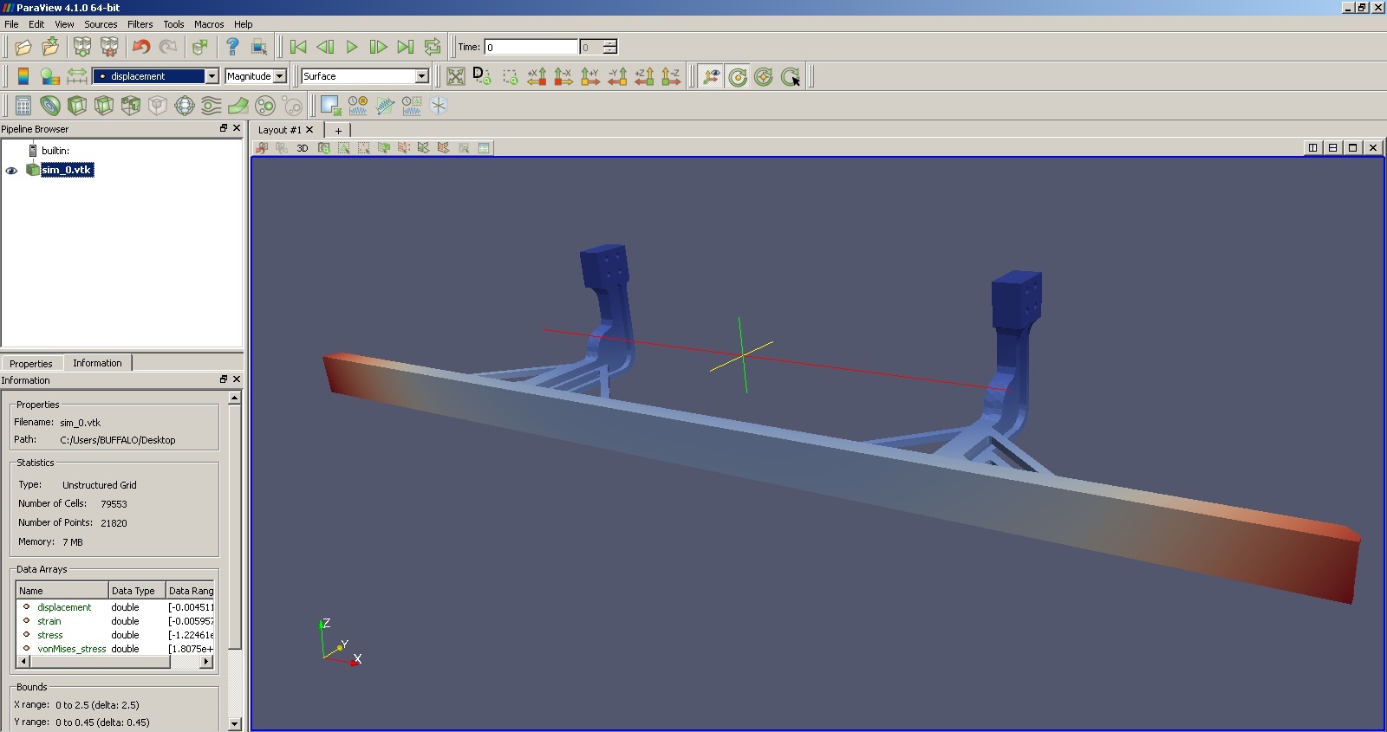Viewport: 1387px width, 732px height.
Task: Apply the Warp By Vector filter
Action: (238, 106)
